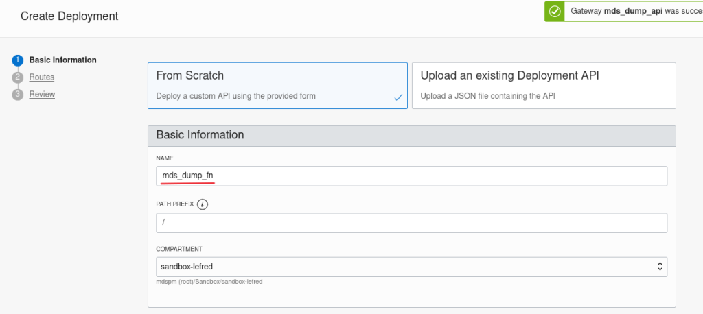Click the Basic Information panel header

[412, 136]
